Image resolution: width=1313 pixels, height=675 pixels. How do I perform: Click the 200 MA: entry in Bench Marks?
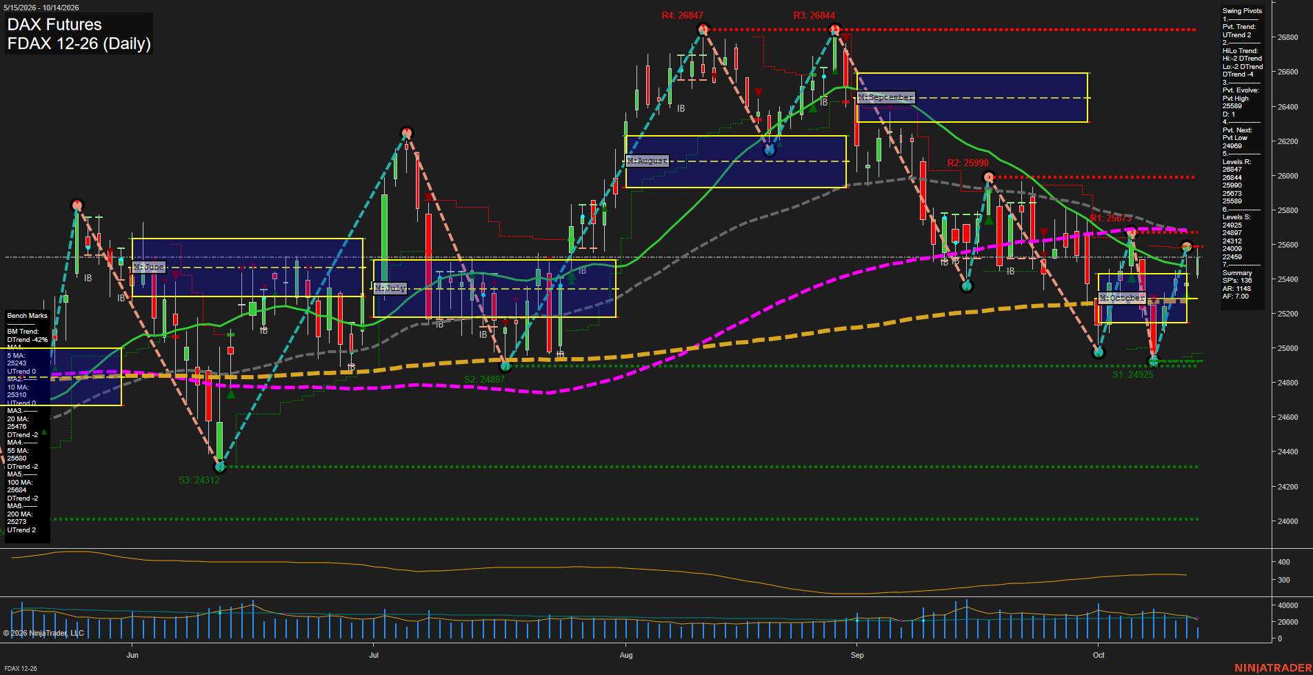(x=19, y=514)
